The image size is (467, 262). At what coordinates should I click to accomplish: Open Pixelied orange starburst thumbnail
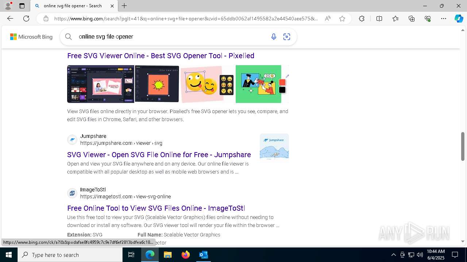coord(157,84)
